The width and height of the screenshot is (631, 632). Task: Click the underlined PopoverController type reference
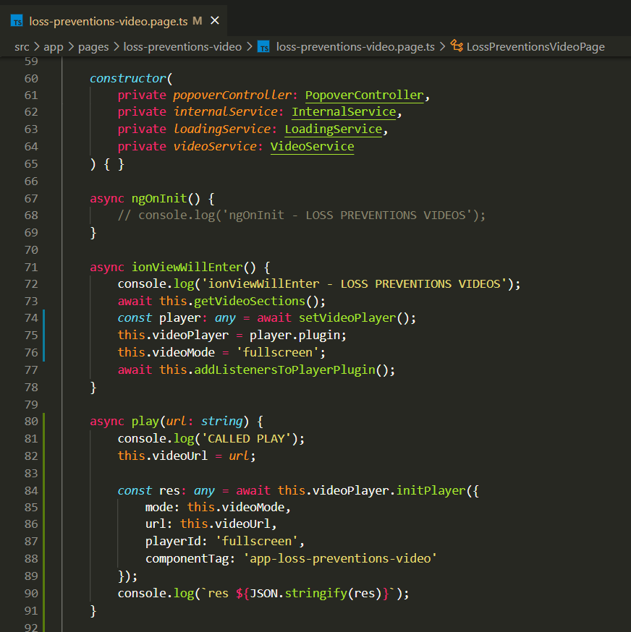[364, 95]
